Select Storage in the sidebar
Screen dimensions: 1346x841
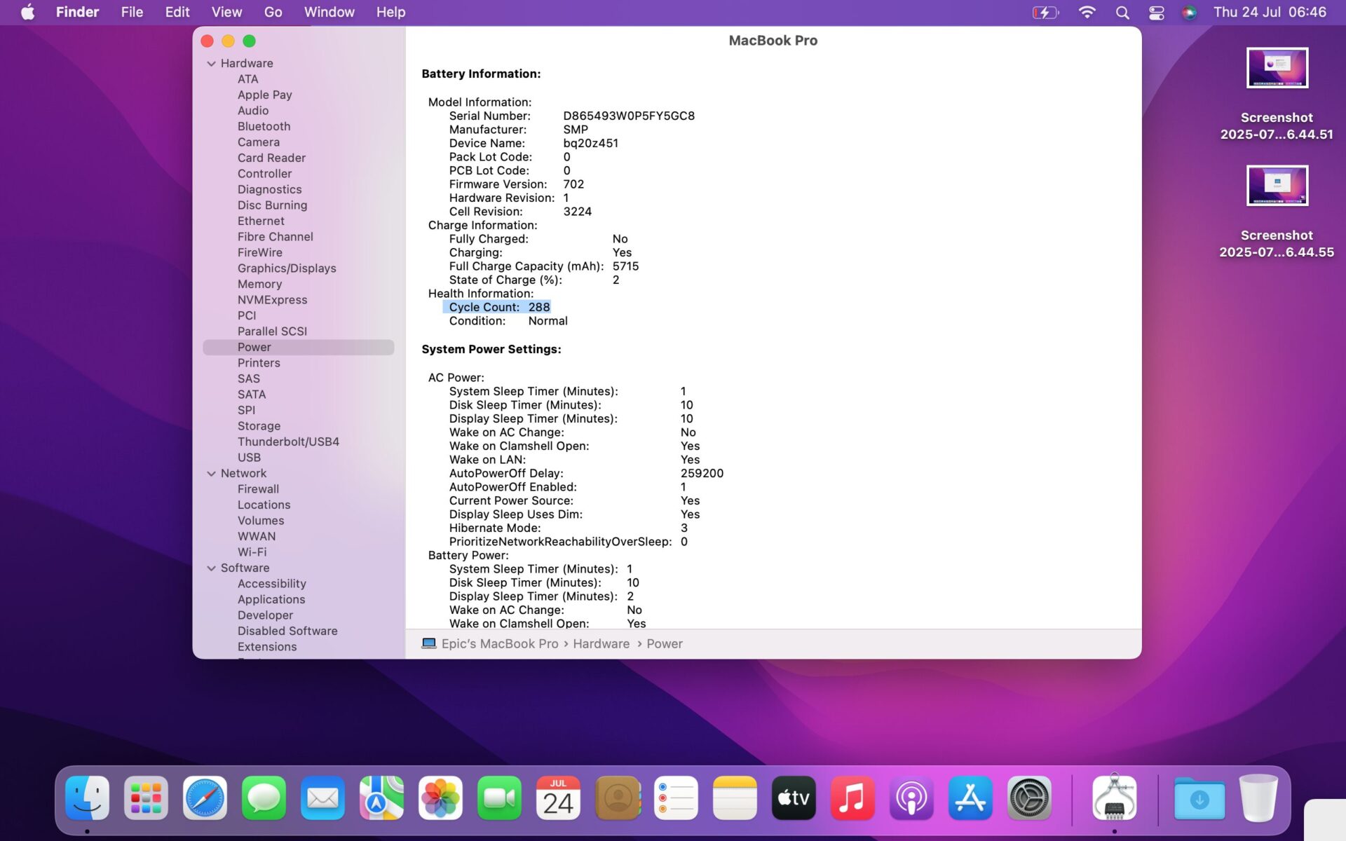(x=259, y=426)
